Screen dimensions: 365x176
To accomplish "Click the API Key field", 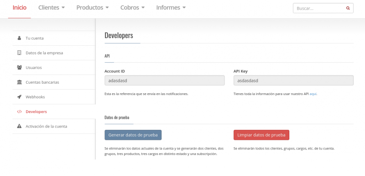I will [x=293, y=80].
